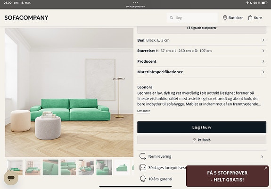Expand the Materialespecifikationer section
This screenshot has width=271, height=189.
tap(202, 72)
